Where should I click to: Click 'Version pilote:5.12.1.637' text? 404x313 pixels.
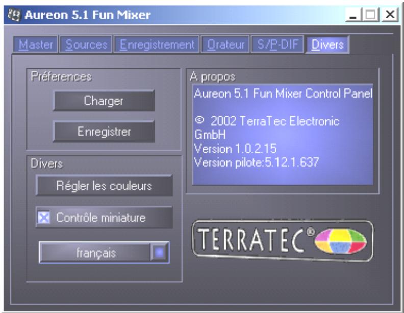257,162
